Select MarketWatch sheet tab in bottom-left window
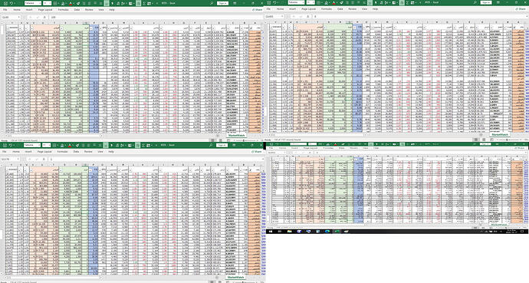The image size is (529, 283). coord(236,278)
